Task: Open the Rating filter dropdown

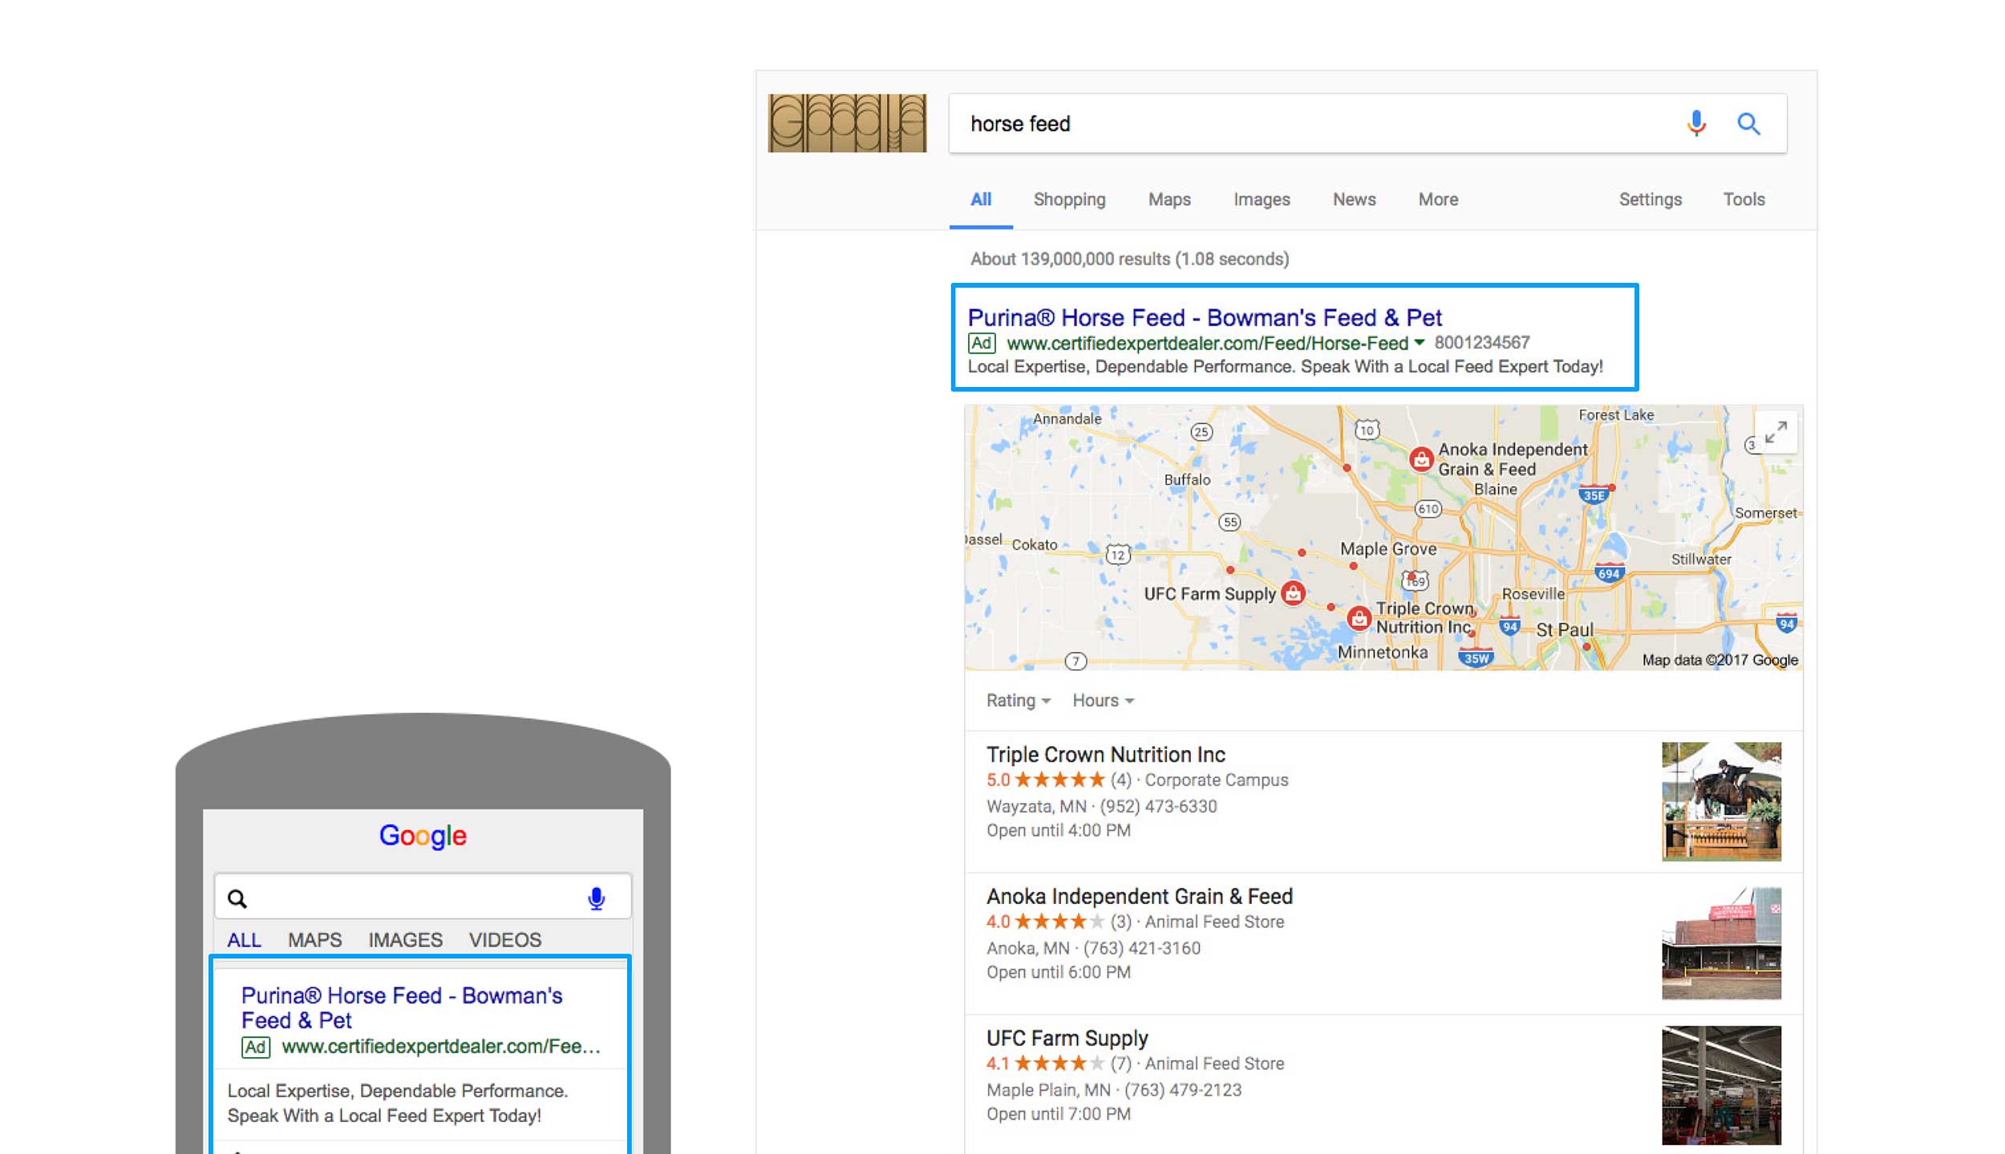Action: click(x=1018, y=700)
